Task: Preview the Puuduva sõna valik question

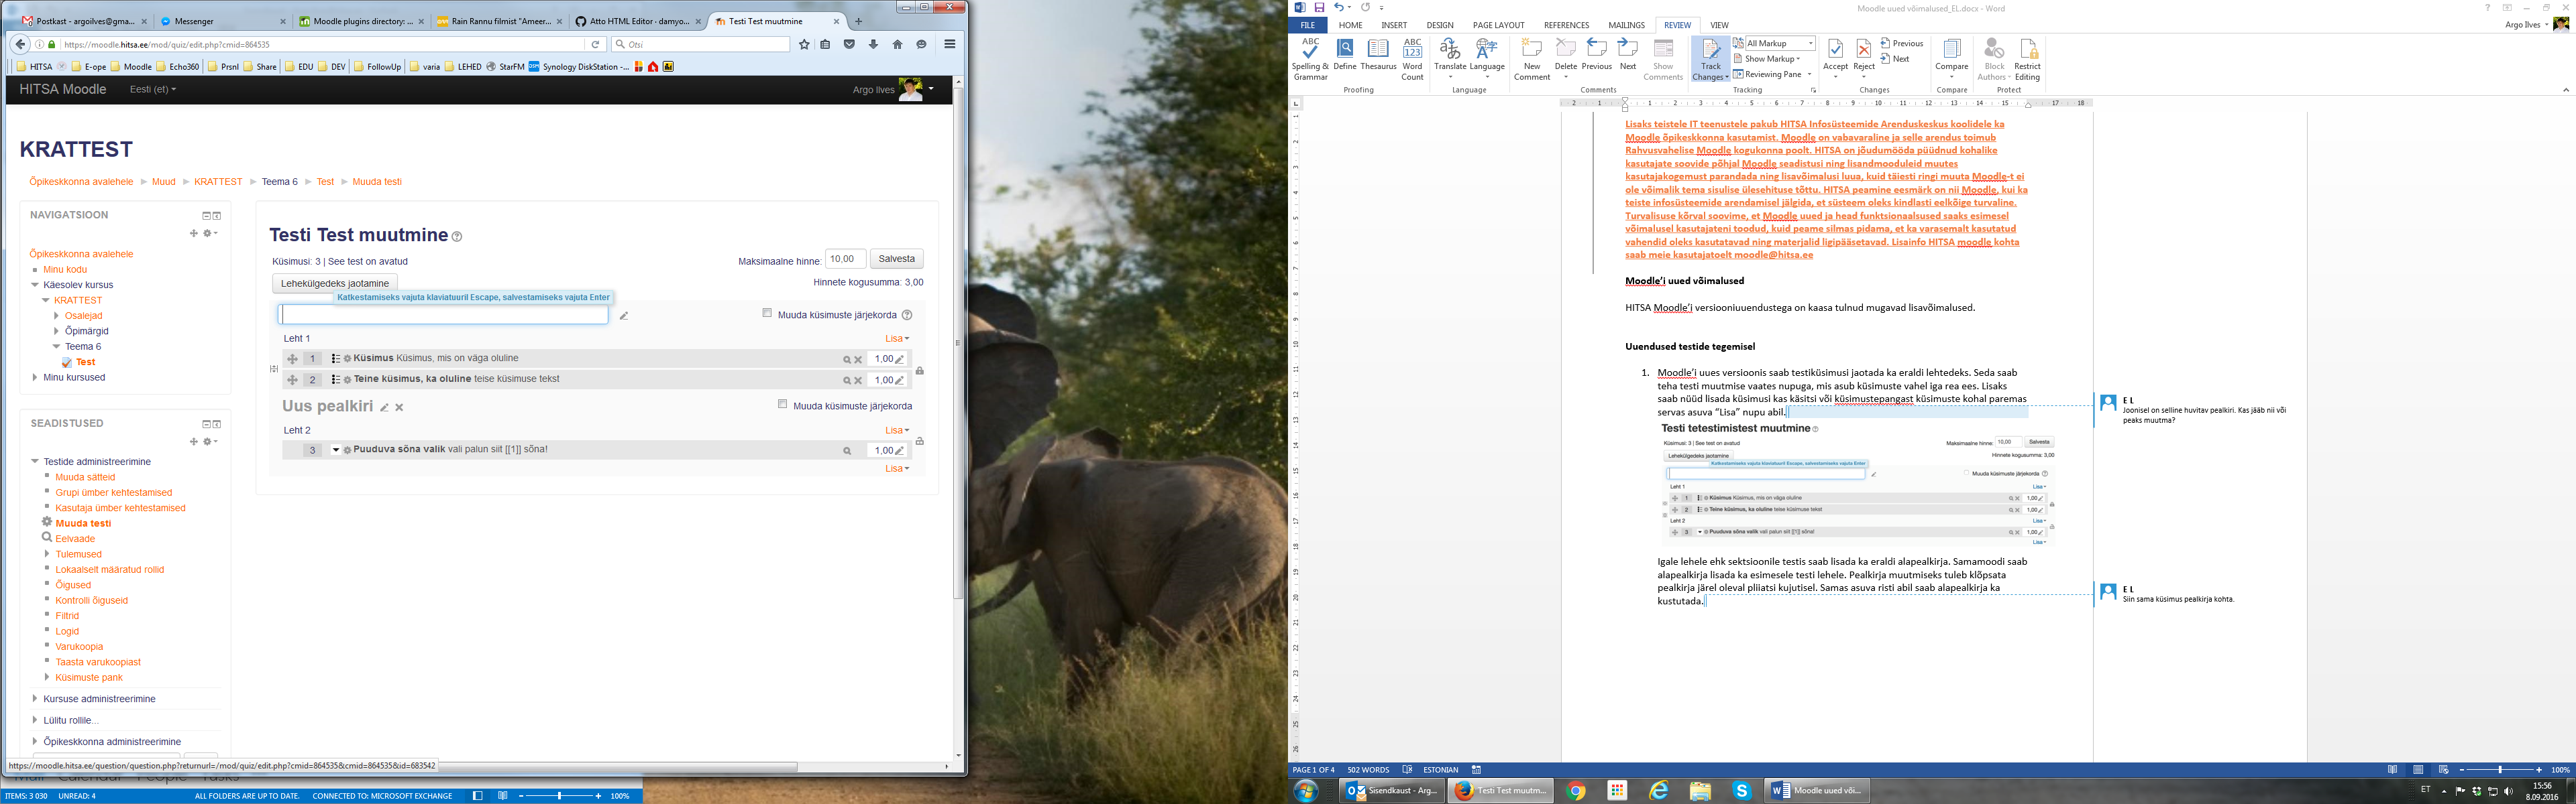Action: tap(846, 450)
